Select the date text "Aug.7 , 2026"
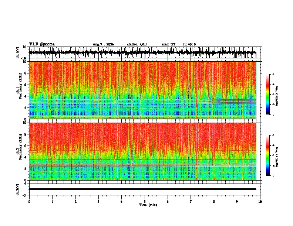 coord(103,44)
